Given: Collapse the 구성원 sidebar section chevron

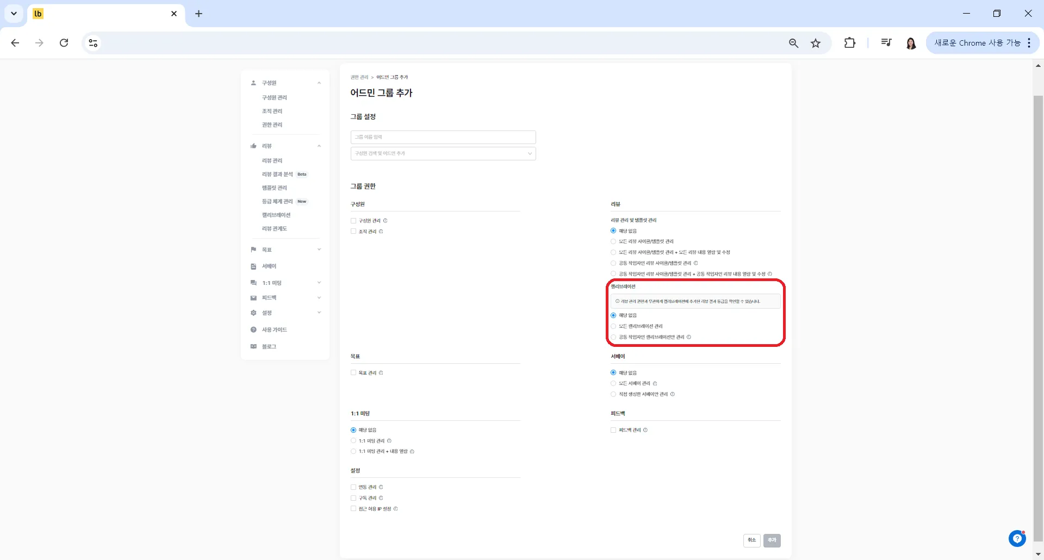Looking at the screenshot, I should [x=319, y=83].
